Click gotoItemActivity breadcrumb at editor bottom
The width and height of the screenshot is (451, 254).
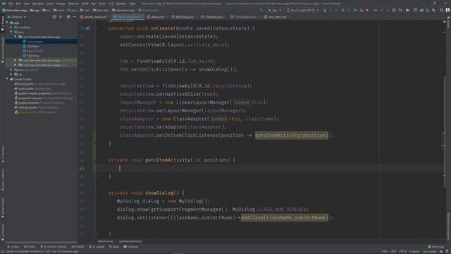point(130,241)
